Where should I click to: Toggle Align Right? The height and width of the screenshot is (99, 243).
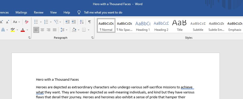[48, 30]
